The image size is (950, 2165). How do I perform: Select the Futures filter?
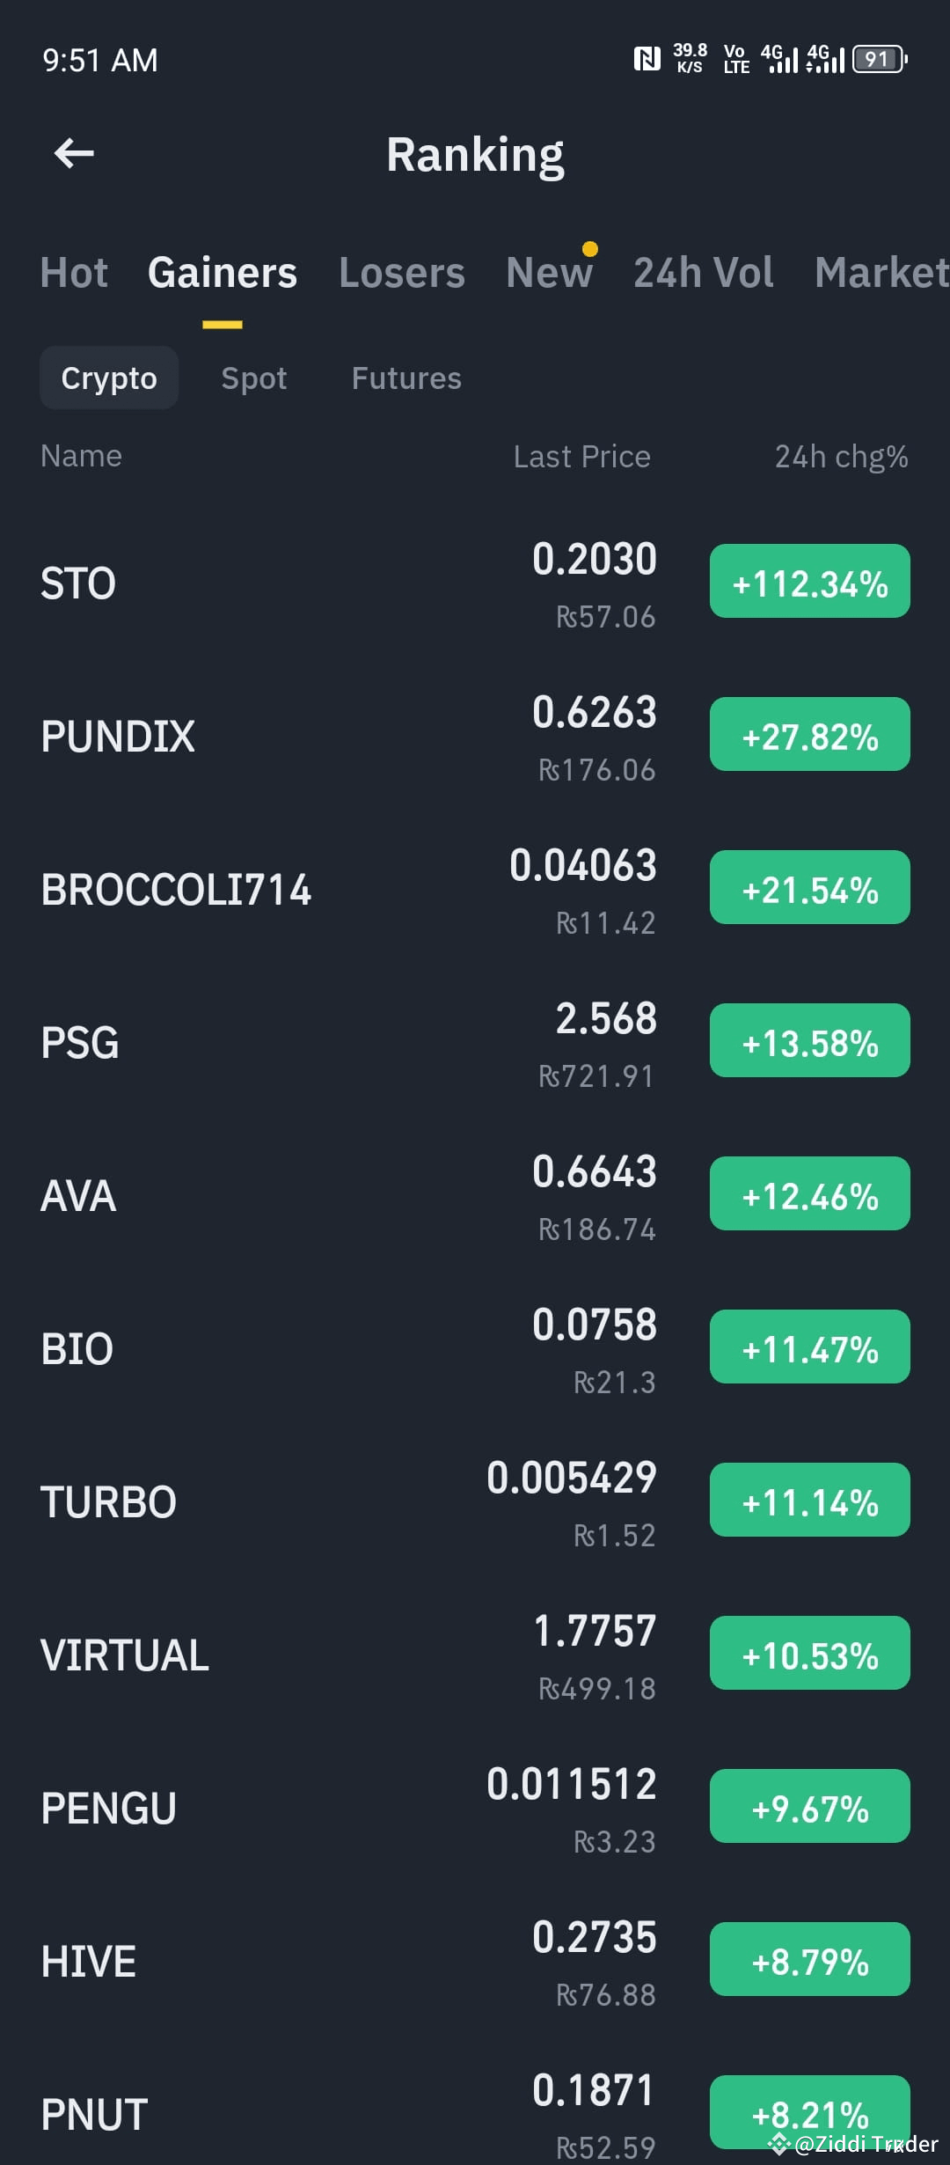coord(406,378)
